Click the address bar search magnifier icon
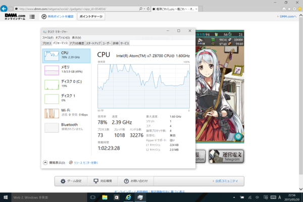The width and height of the screenshot is (303, 202). pos(141,9)
